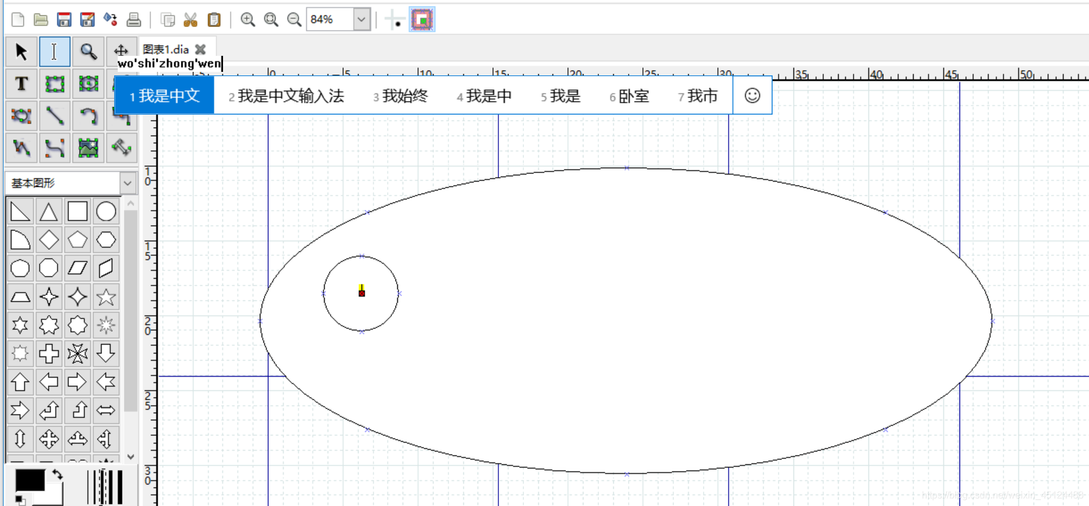
Task: Toggle snap to grid
Action: 394,20
